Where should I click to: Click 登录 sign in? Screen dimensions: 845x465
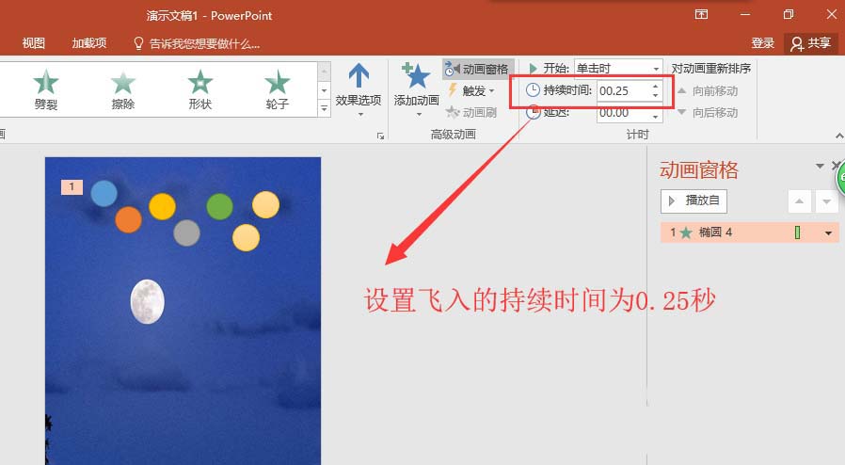[x=762, y=43]
